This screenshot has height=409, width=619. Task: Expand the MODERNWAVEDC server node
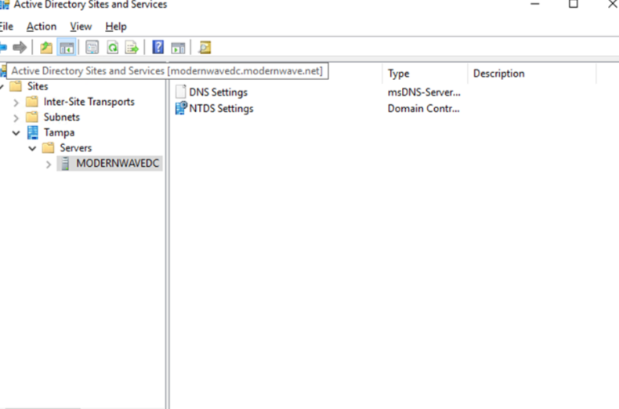click(49, 164)
